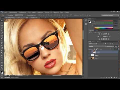Add a Brightness/Contrast adjustment layer
This screenshot has height=90, width=120.
pyautogui.click(x=99, y=34)
